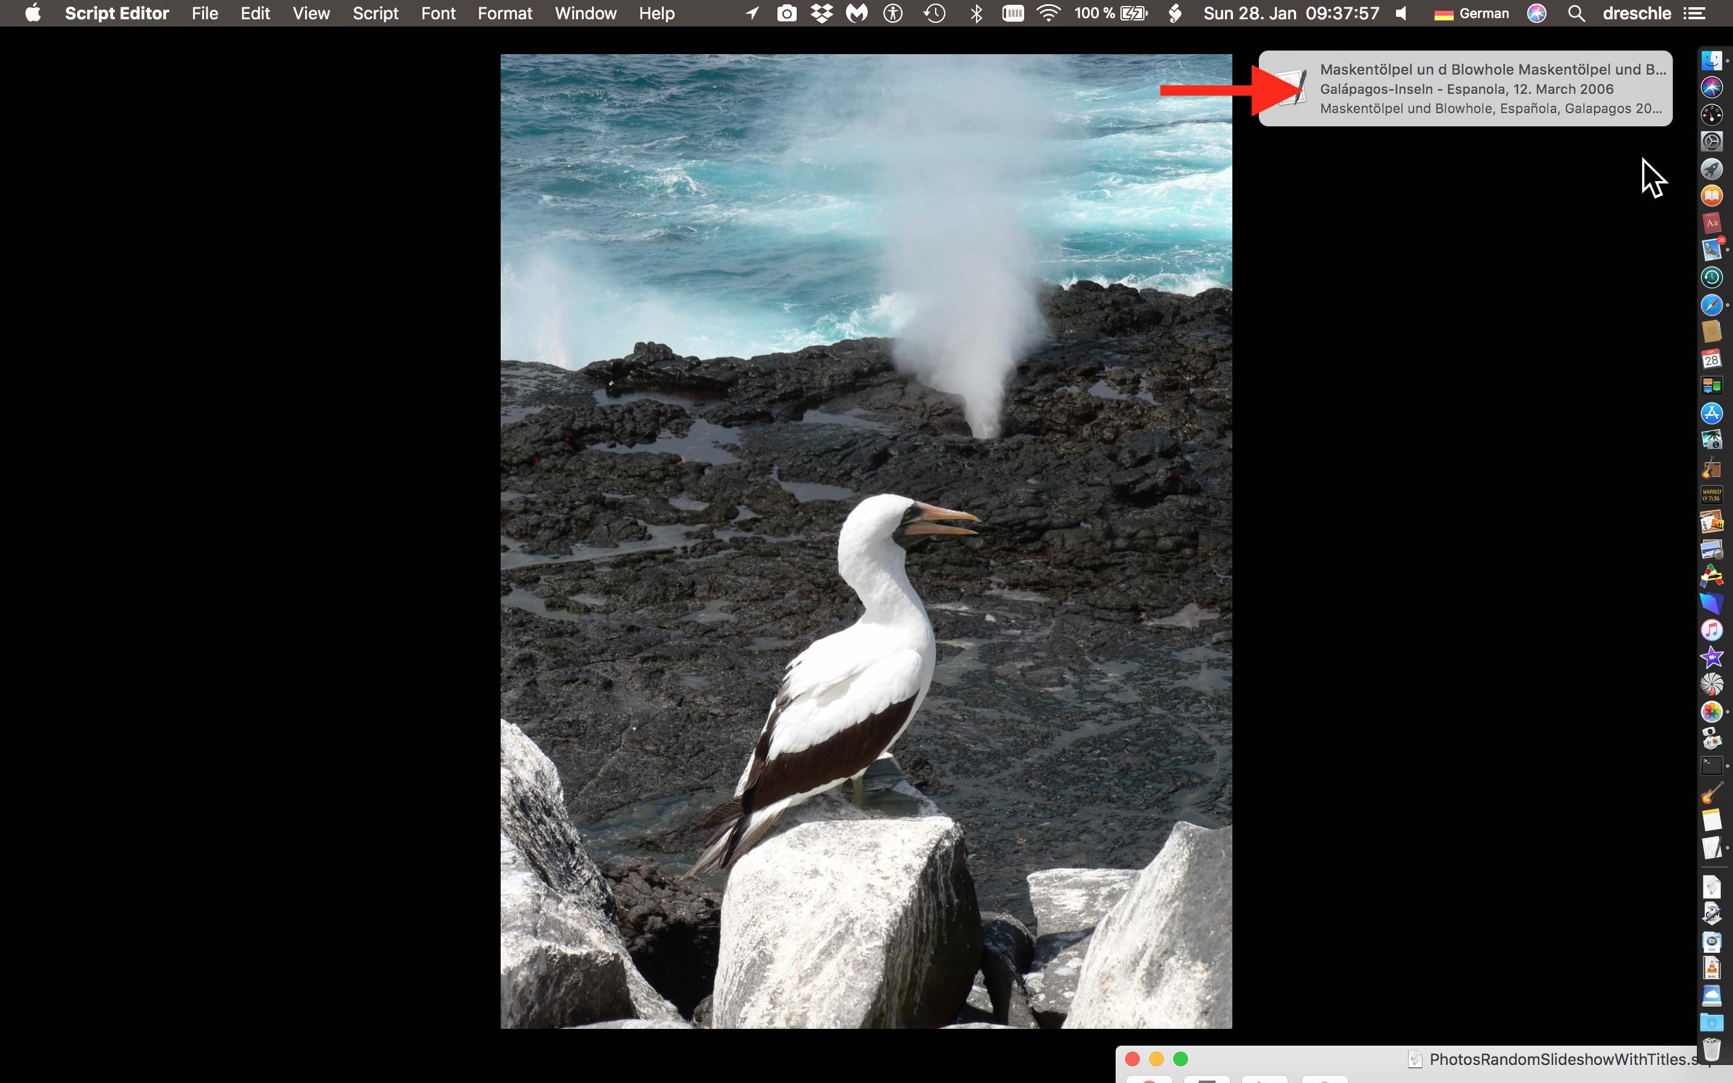Open the Wi-Fi status menu
This screenshot has width=1733, height=1083.
pos(1048,14)
